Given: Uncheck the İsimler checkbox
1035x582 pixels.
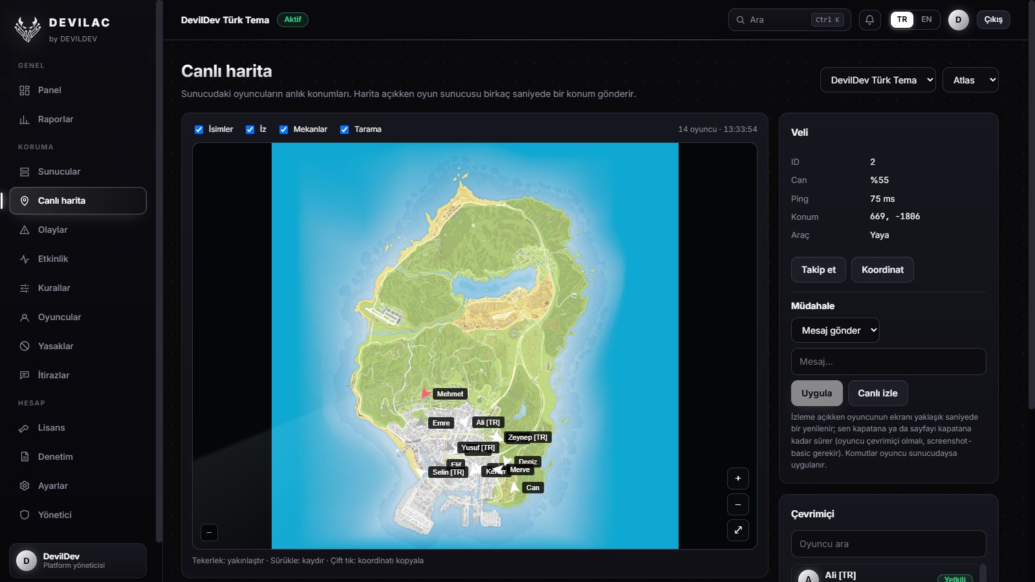Looking at the screenshot, I should coord(199,129).
